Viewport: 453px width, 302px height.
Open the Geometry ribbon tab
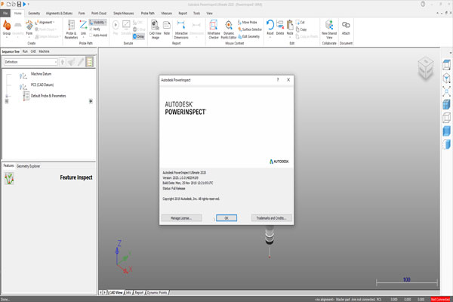pyautogui.click(x=35, y=13)
